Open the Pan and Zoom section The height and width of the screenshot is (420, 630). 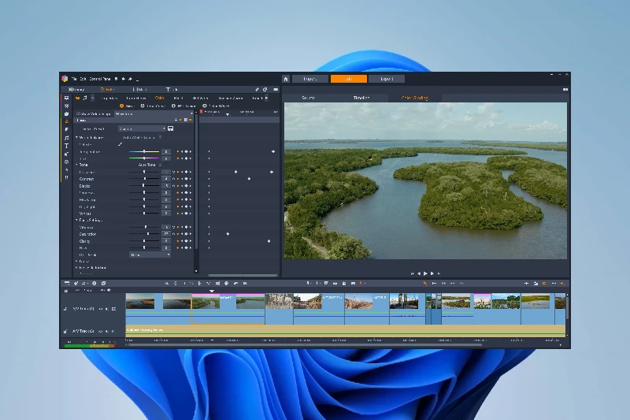tap(231, 98)
